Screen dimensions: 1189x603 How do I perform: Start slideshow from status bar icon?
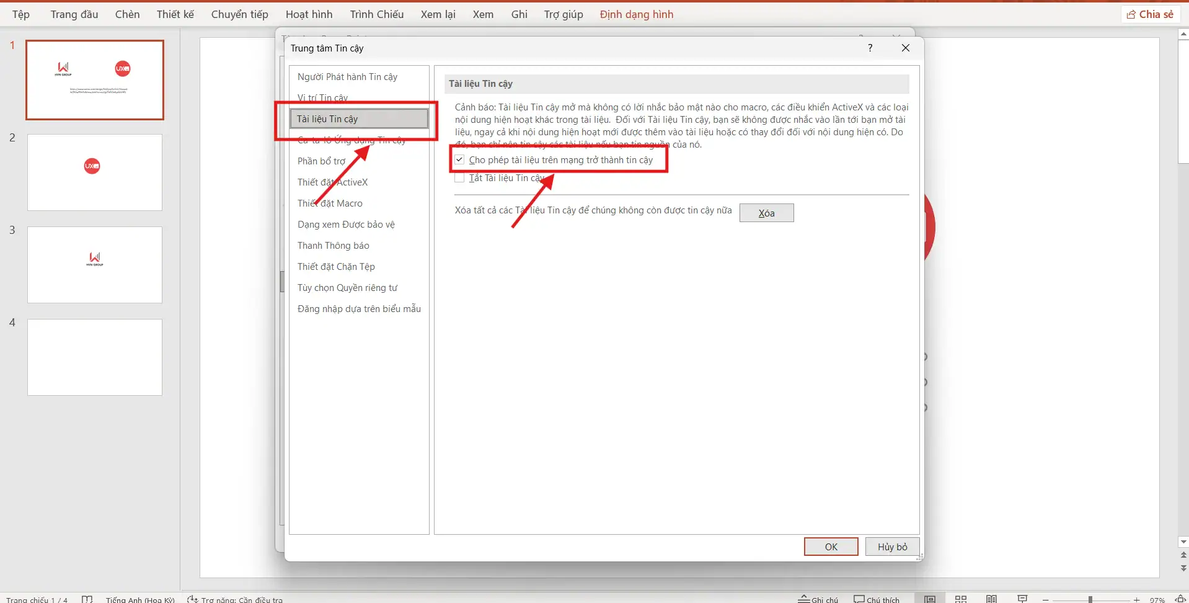(1022, 599)
